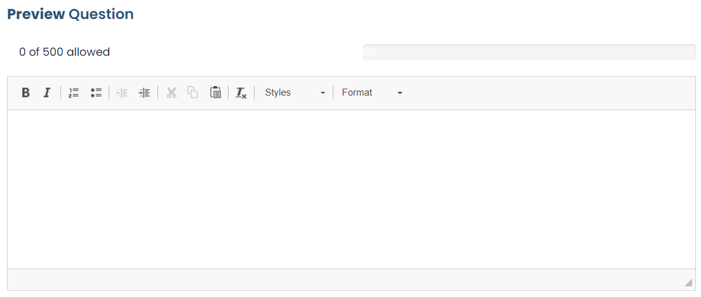Click the editor resize handle corner

pyautogui.click(x=688, y=282)
